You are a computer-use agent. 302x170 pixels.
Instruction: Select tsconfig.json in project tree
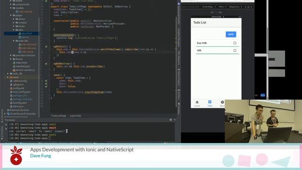click(18, 103)
